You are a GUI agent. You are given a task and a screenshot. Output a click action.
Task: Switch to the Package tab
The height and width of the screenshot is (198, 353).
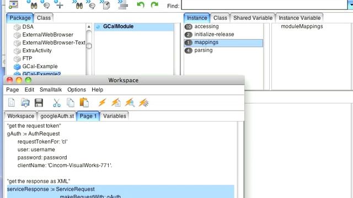click(x=20, y=18)
